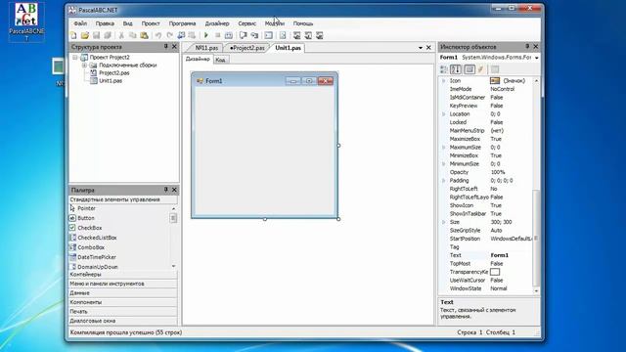Image resolution: width=626 pixels, height=352 pixels.
Task: Expand the Size property
Action: (443, 222)
